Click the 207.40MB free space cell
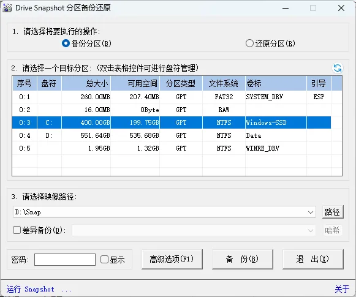Image resolution: width=356 pixels, height=297 pixels. pos(135,97)
